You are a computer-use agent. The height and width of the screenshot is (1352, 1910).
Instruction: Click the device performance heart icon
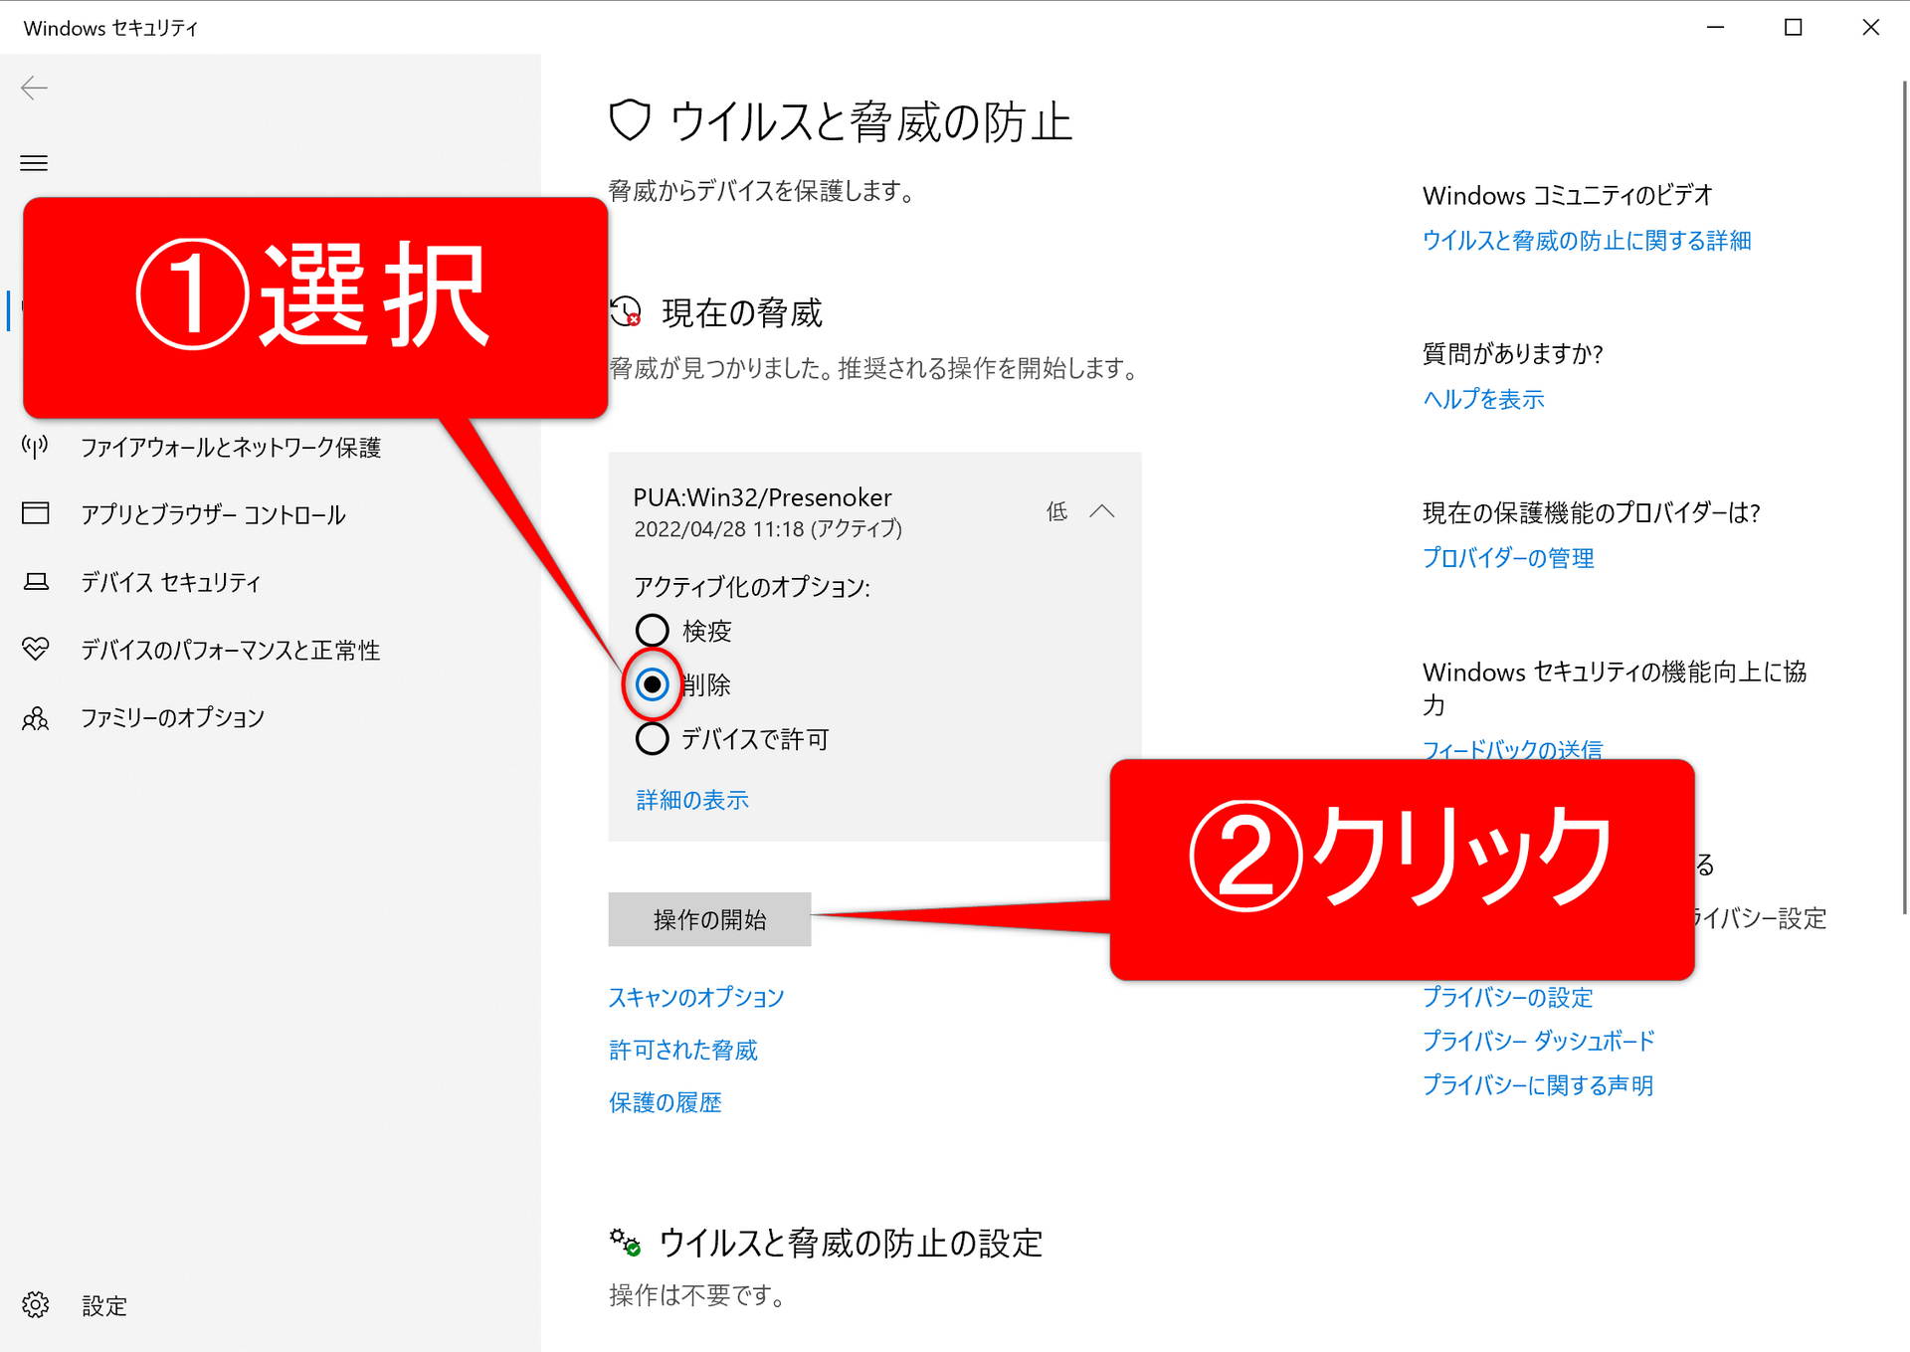[35, 649]
